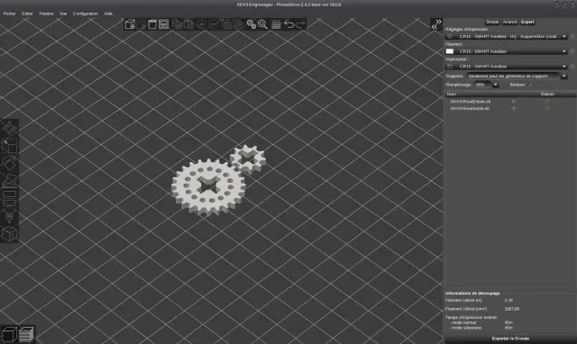Viewport: 577px width, 344px height.
Task: Click the Temps d'impression estimé label
Action: point(472,317)
